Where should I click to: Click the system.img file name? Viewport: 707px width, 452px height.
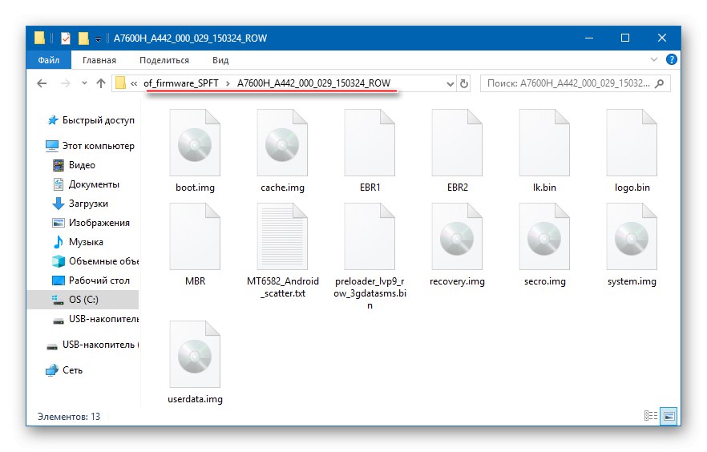coord(632,281)
